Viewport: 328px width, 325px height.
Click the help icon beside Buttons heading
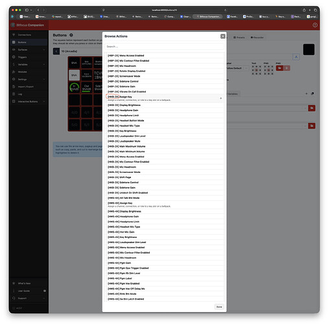click(x=71, y=35)
